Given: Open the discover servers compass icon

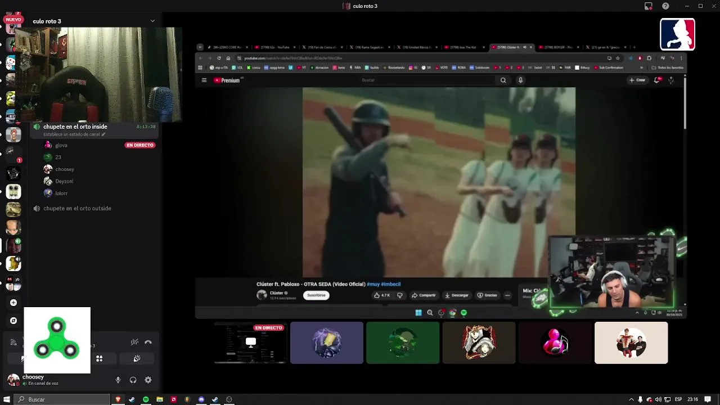Looking at the screenshot, I should (13, 321).
